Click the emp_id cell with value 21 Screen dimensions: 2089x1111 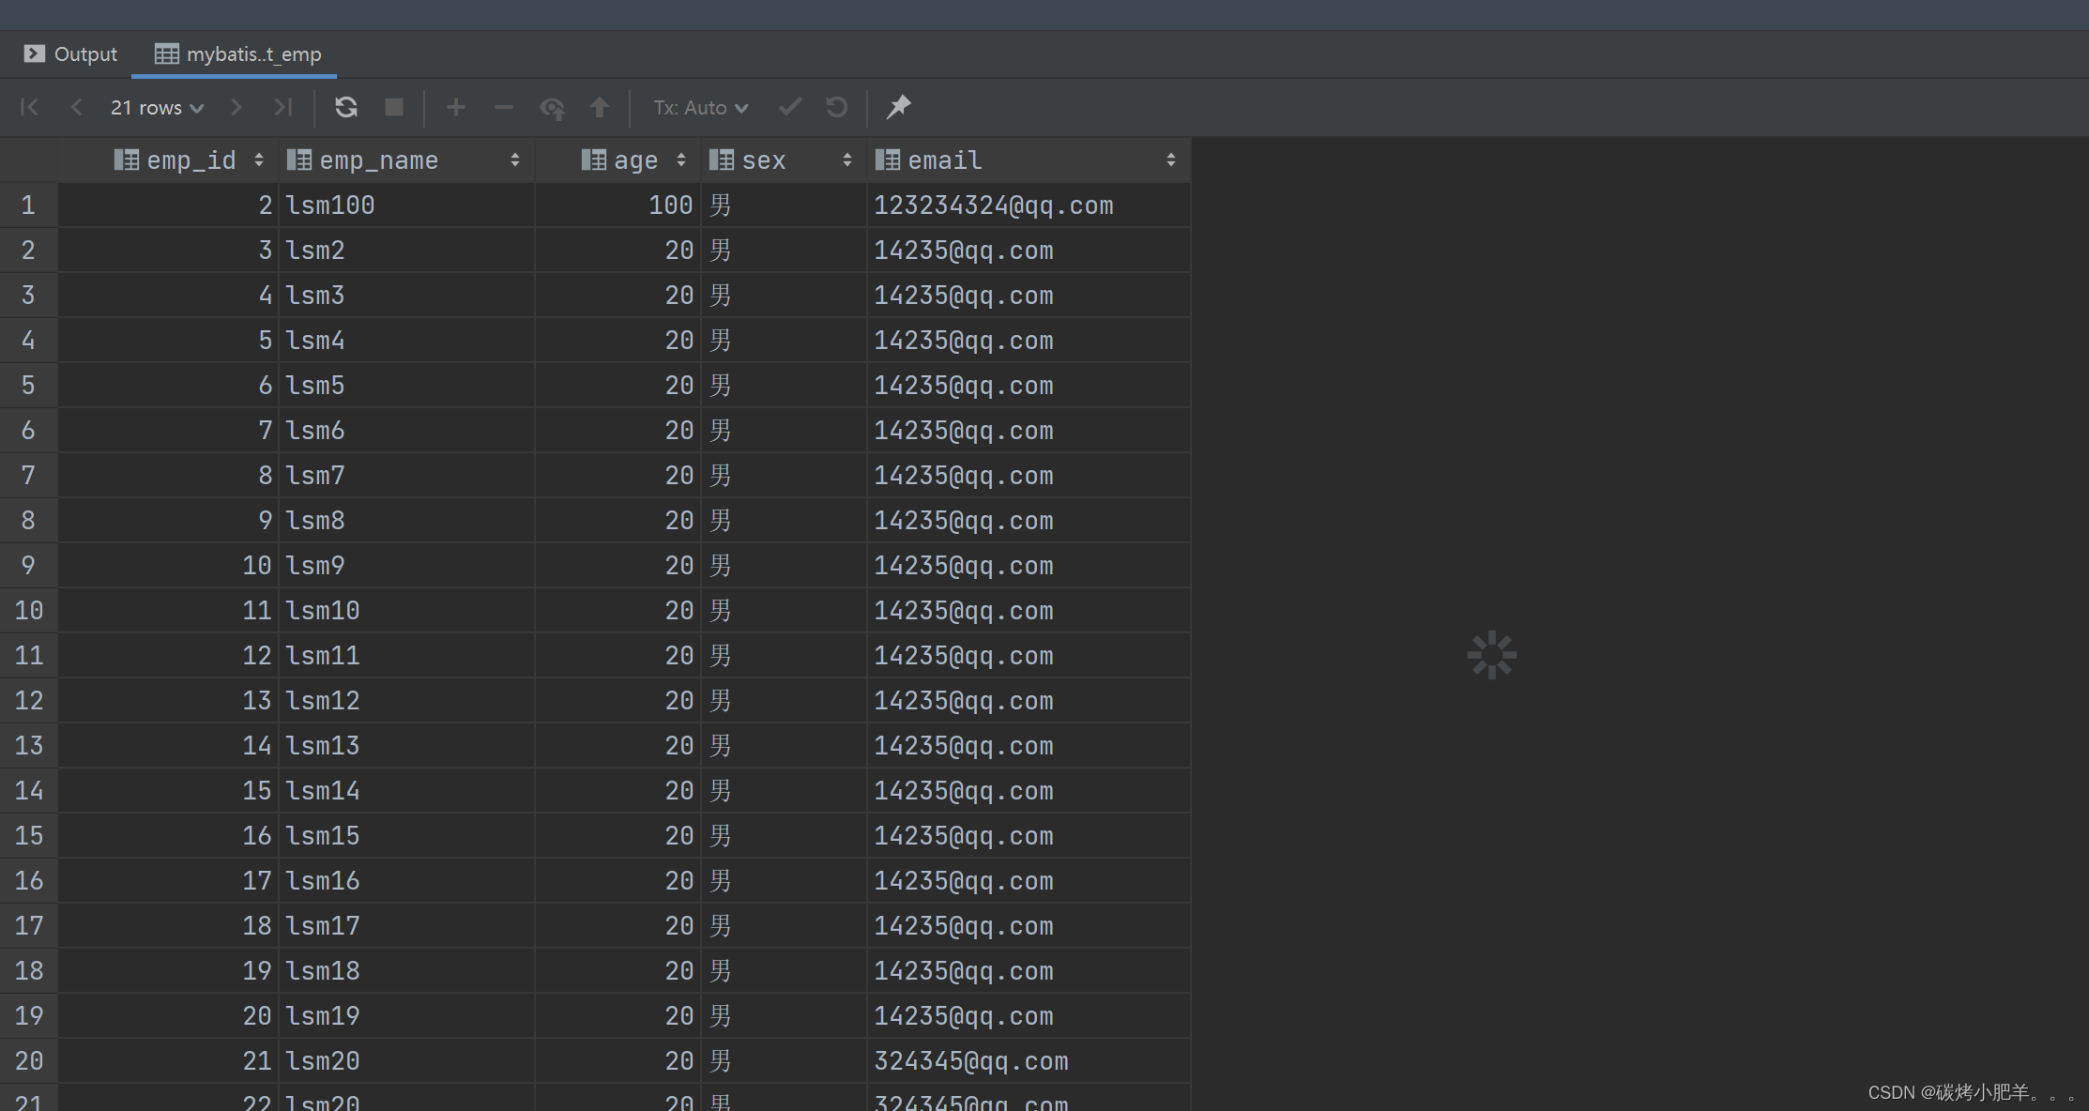point(169,1061)
